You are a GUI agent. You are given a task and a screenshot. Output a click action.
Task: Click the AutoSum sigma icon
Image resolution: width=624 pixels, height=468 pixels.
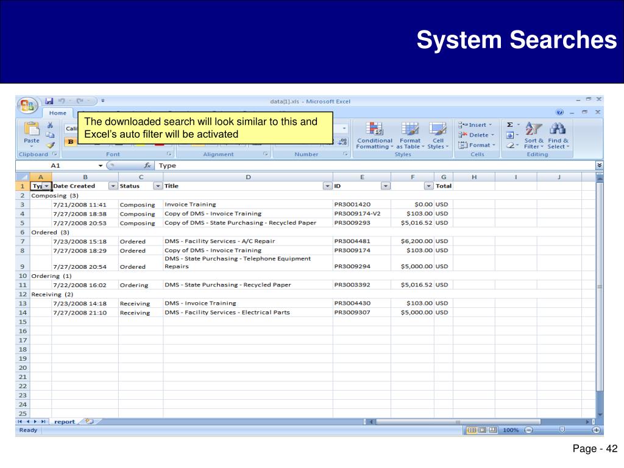coord(510,125)
